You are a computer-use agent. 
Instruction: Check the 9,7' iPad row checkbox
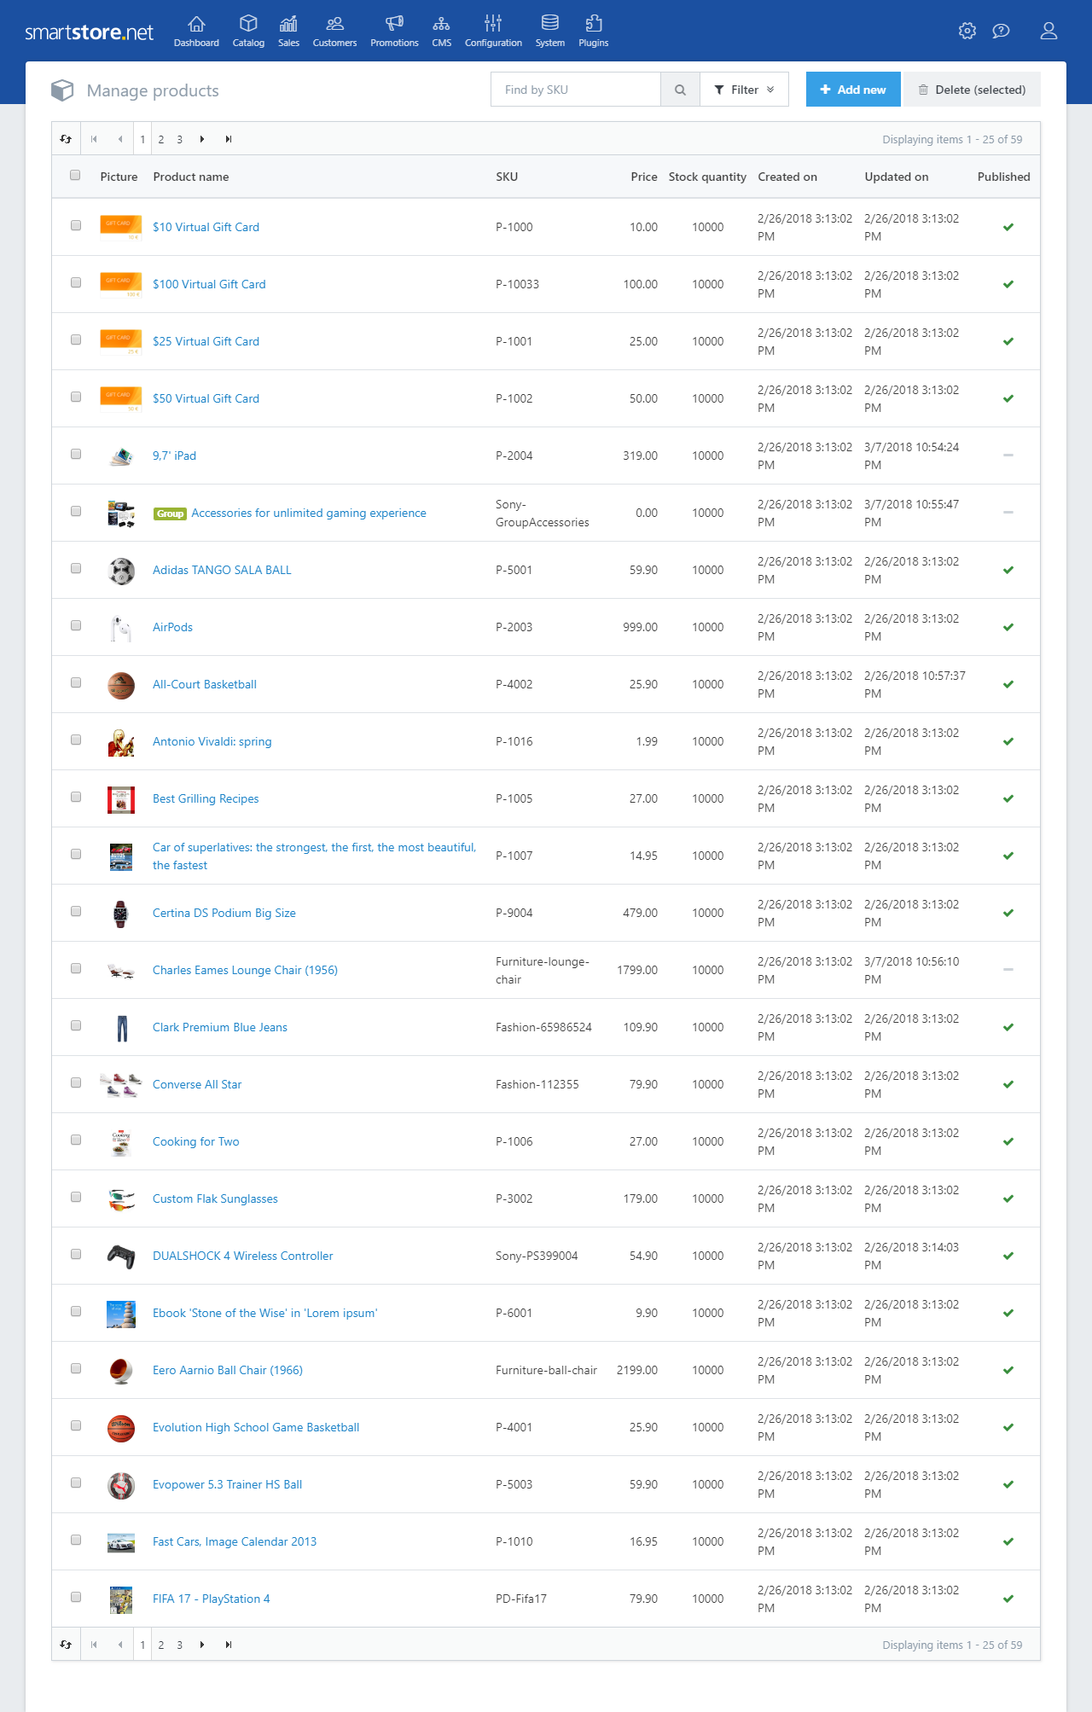coord(76,454)
